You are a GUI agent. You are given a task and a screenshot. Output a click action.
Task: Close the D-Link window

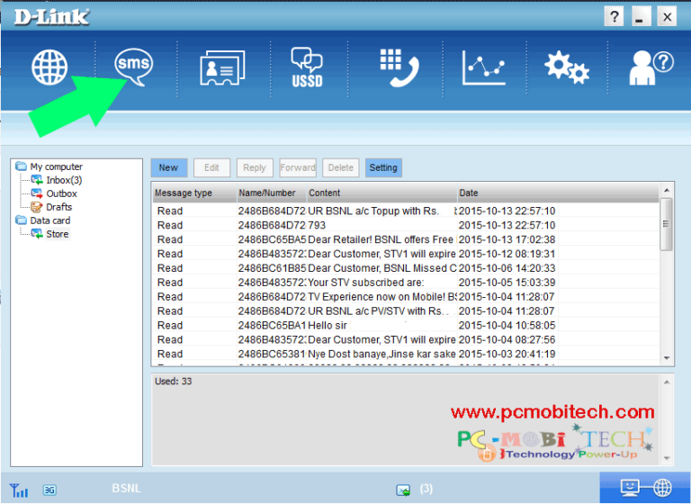click(x=667, y=17)
